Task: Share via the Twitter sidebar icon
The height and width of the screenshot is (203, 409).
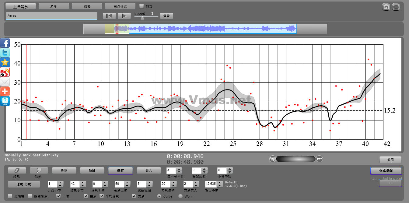Action: tap(5, 53)
